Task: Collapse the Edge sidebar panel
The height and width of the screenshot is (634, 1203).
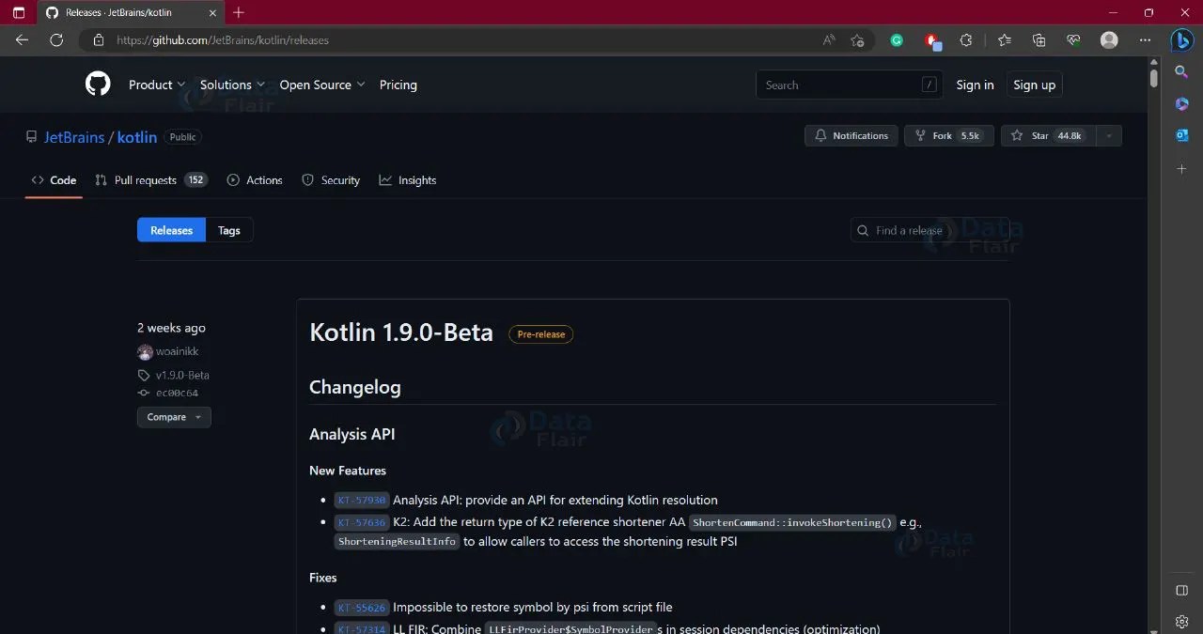Action: pyautogui.click(x=1181, y=590)
